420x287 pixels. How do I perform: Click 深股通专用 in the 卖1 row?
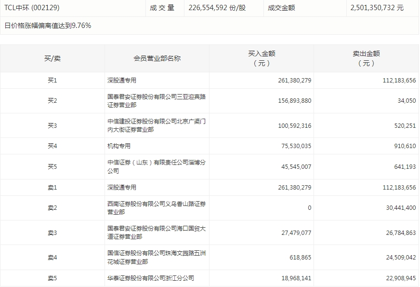(122, 187)
